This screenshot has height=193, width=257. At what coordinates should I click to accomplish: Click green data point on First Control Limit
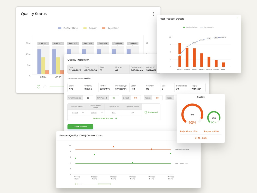(132, 162)
